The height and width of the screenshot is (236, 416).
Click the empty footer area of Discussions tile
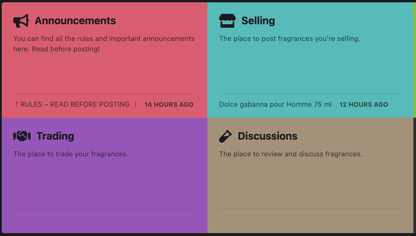click(310, 221)
